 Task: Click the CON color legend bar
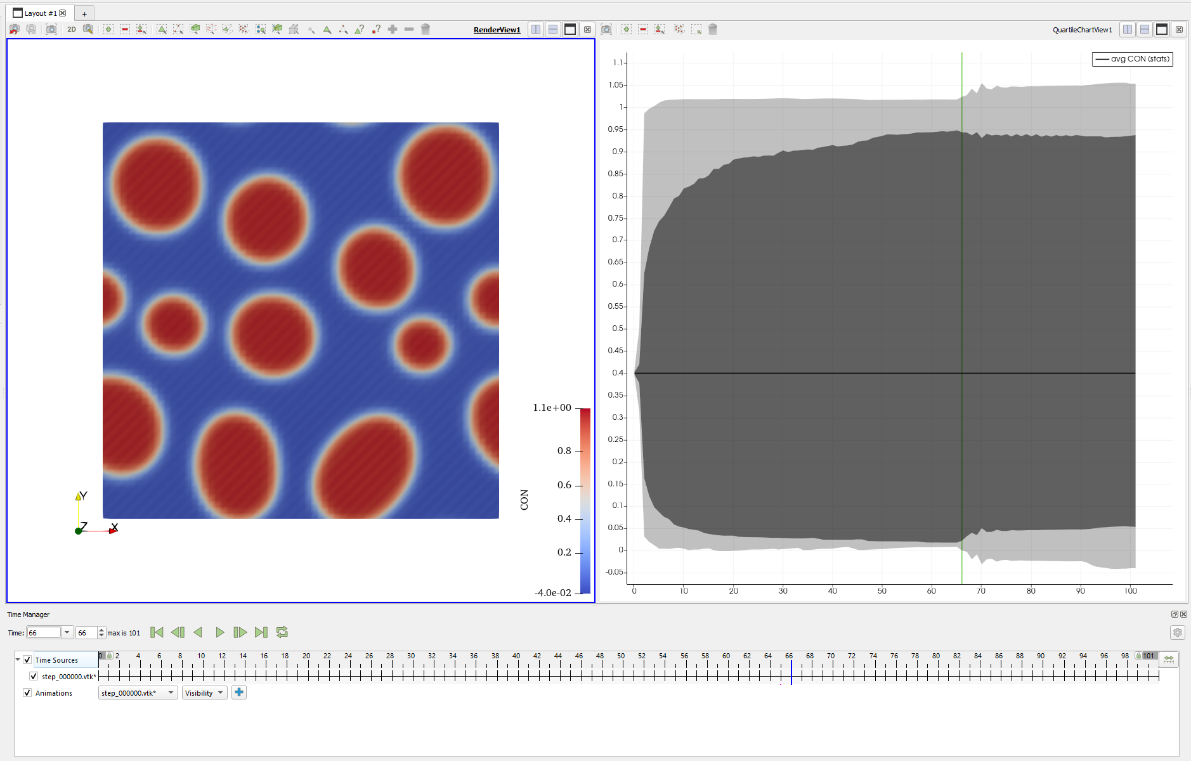585,501
